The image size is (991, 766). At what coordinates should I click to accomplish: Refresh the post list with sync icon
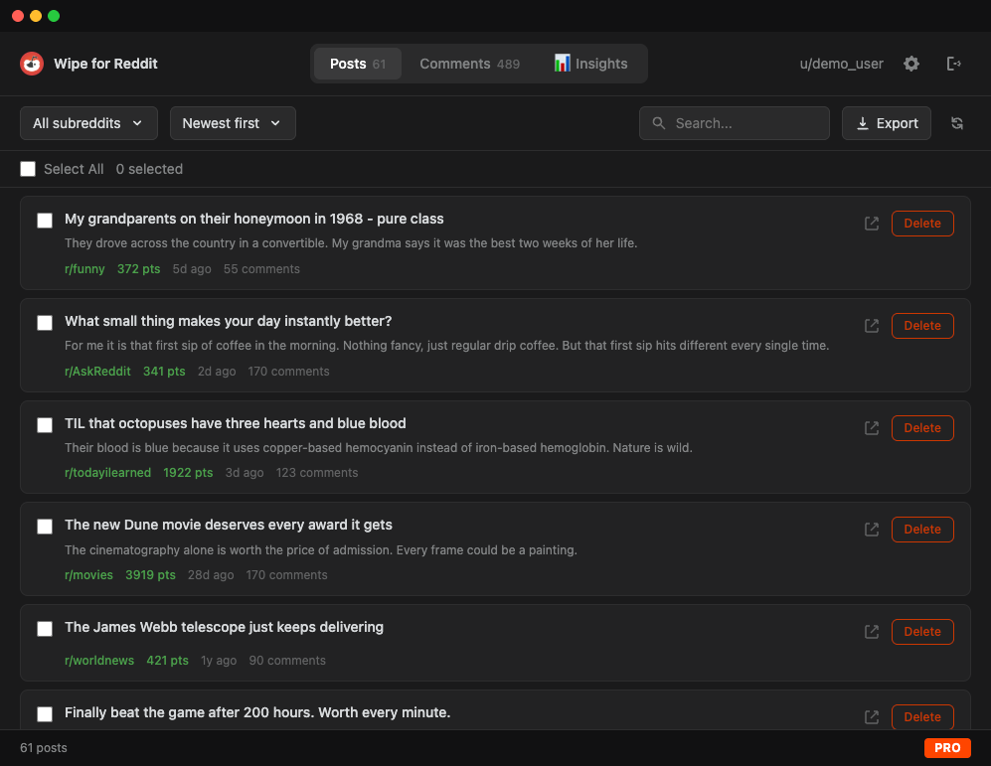click(957, 123)
